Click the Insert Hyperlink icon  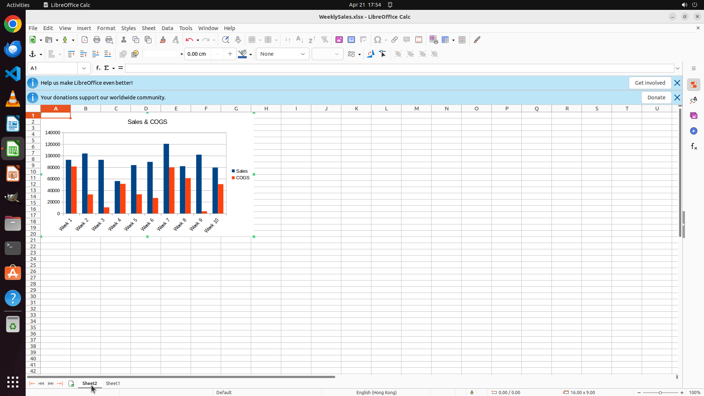(x=395, y=40)
